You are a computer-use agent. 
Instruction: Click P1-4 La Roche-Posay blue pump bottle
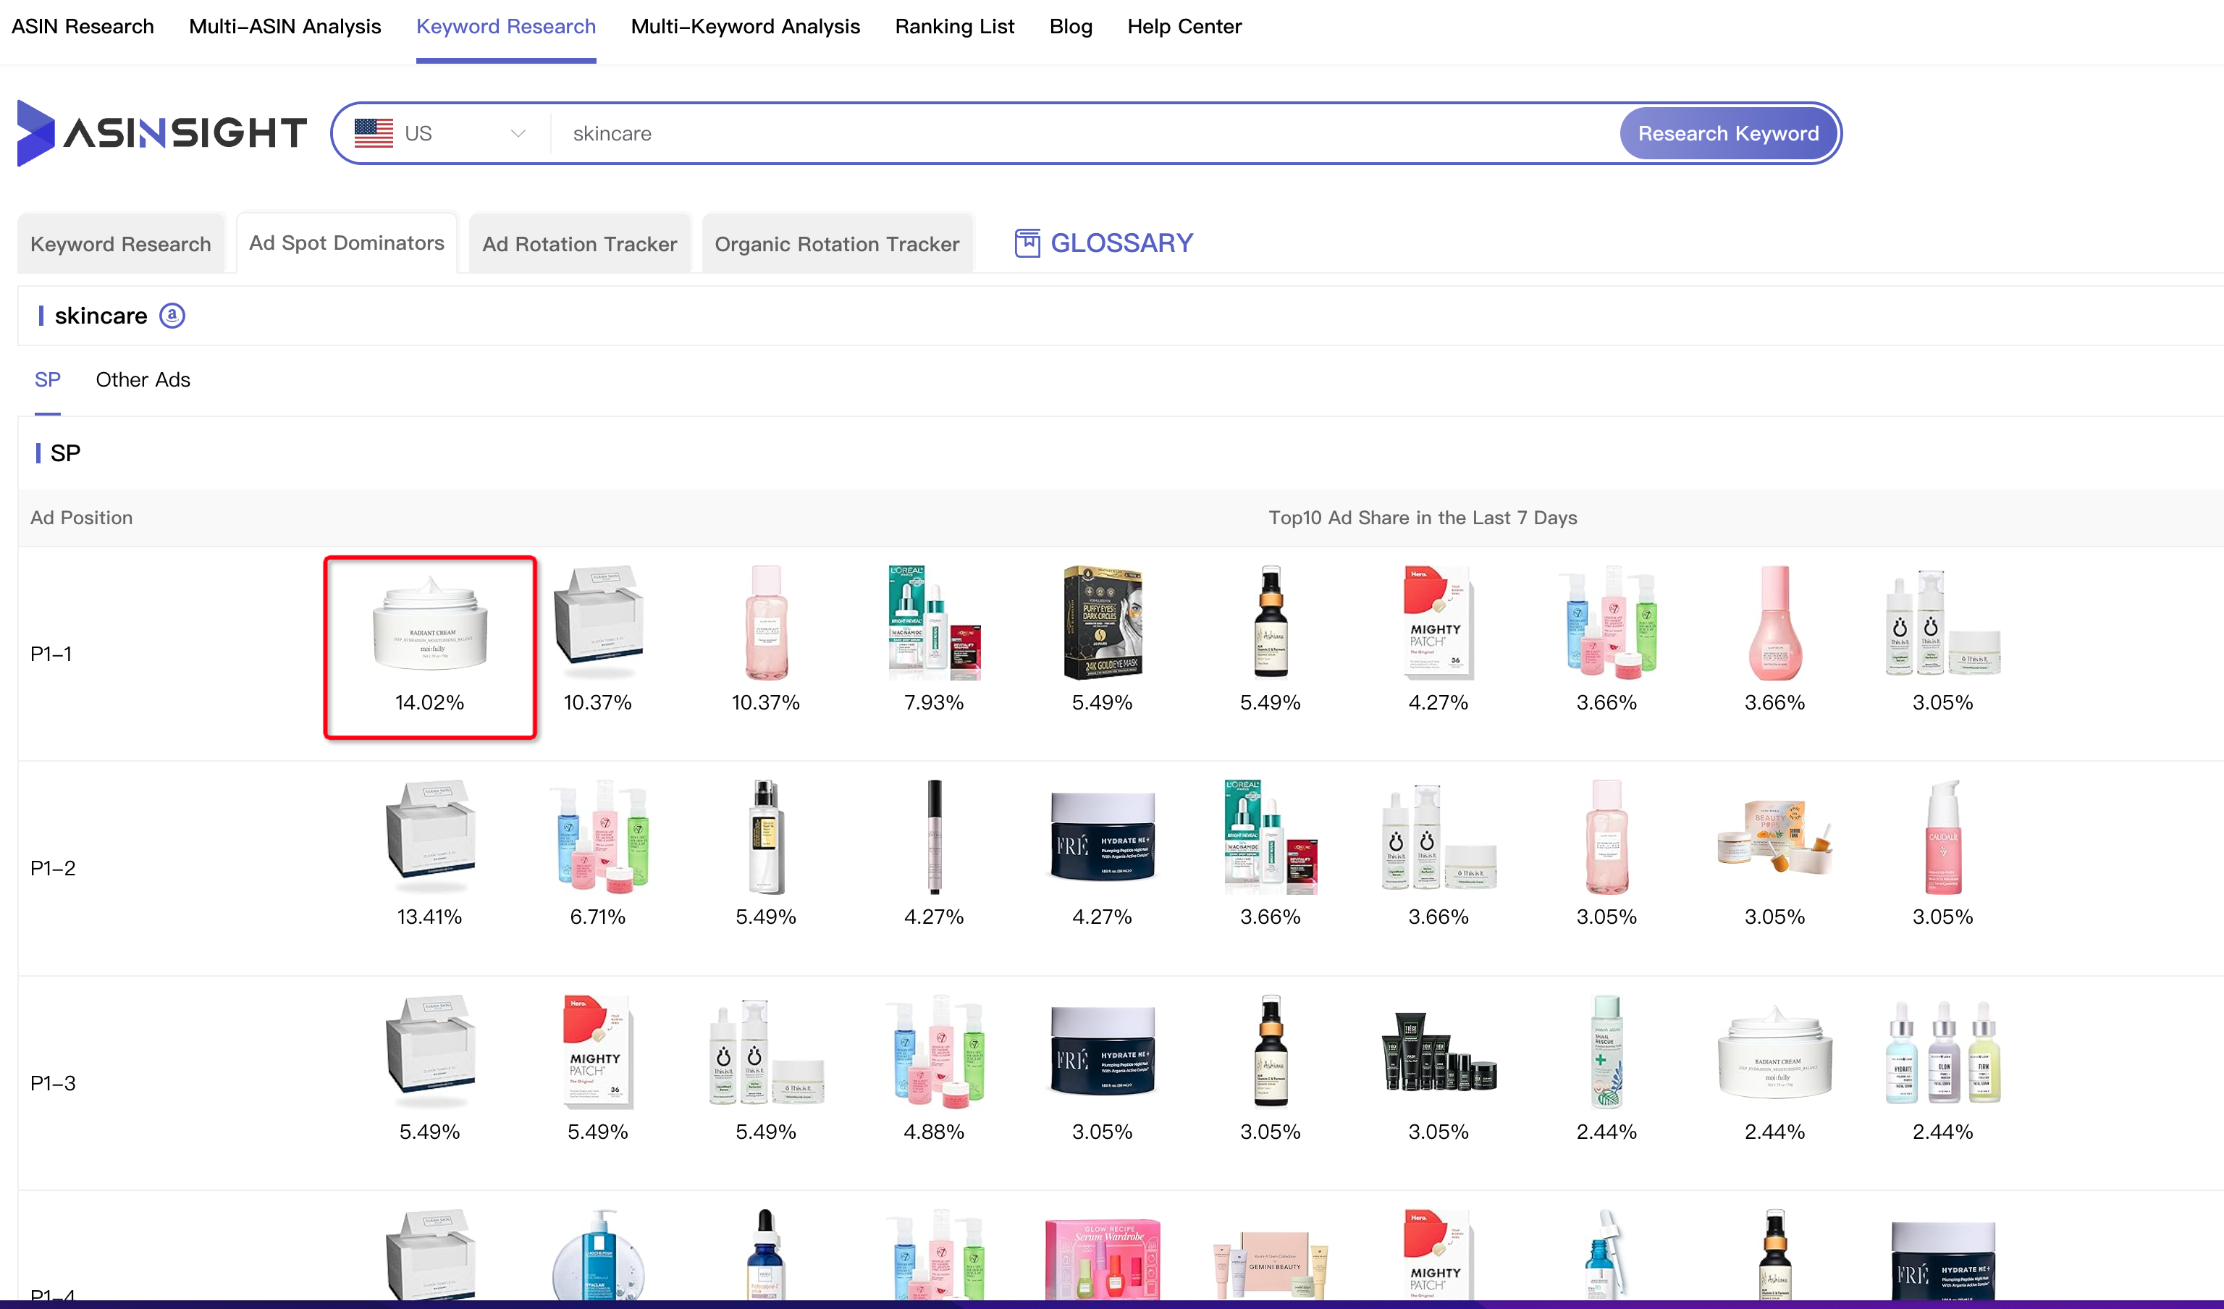[597, 1254]
